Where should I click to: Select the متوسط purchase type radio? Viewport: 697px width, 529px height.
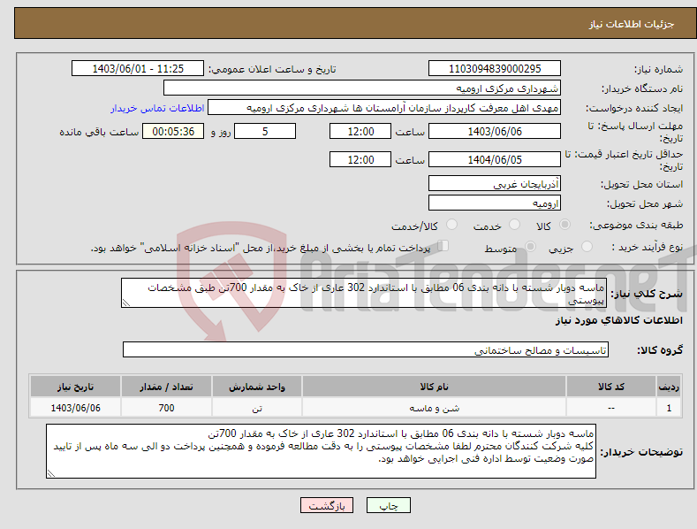tap(530, 246)
